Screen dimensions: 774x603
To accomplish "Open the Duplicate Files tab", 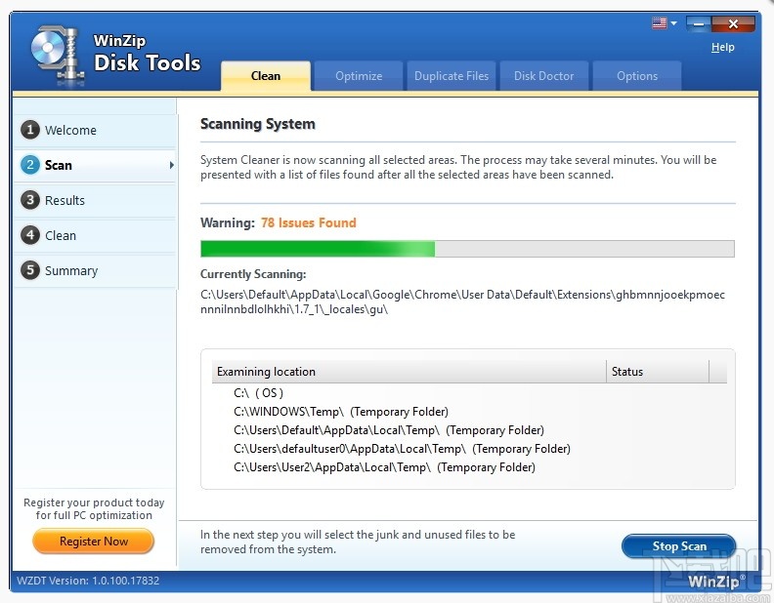I will pyautogui.click(x=451, y=76).
